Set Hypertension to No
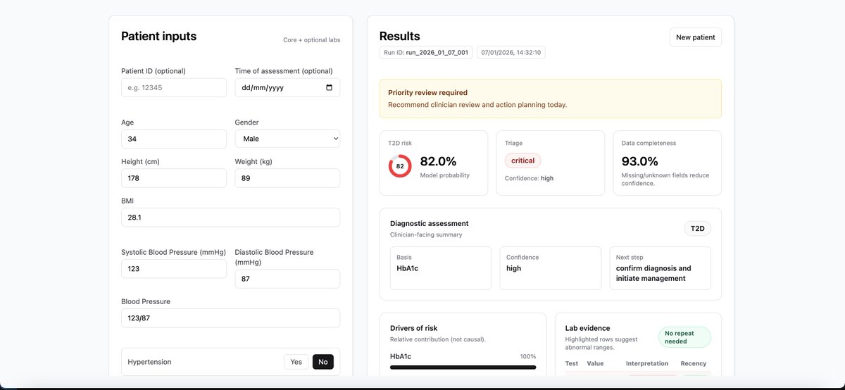This screenshot has height=390, width=845. [323, 362]
